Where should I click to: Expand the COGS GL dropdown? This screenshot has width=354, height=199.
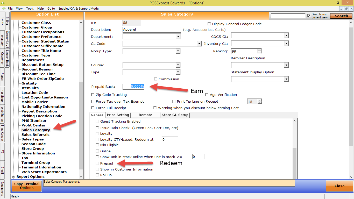click(286, 35)
